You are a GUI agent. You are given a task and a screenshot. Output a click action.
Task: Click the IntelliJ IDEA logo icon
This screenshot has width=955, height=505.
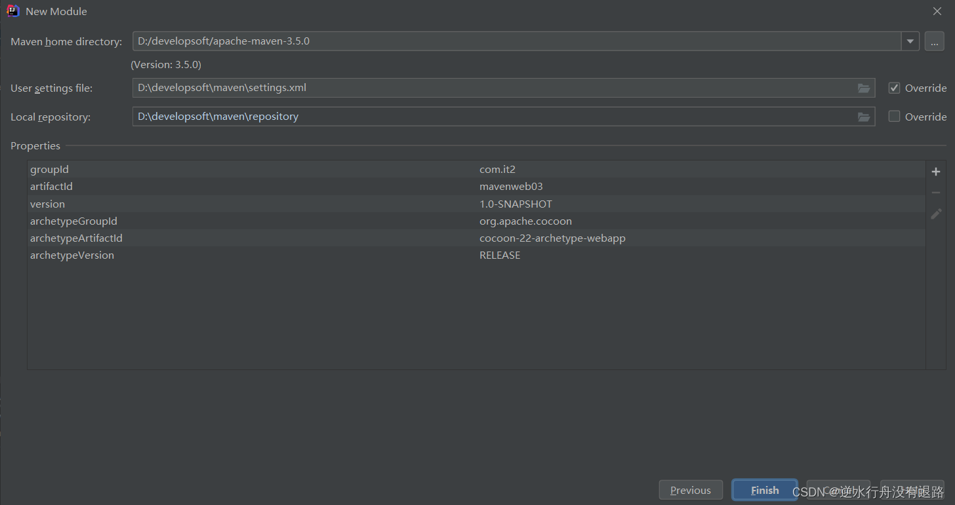point(12,11)
